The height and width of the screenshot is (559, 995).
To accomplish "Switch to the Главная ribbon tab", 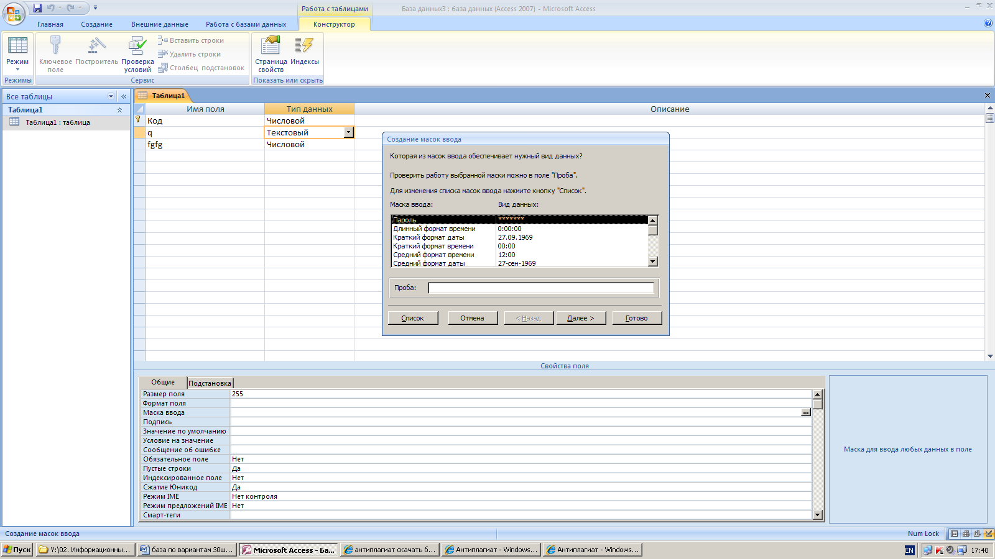I will [50, 24].
